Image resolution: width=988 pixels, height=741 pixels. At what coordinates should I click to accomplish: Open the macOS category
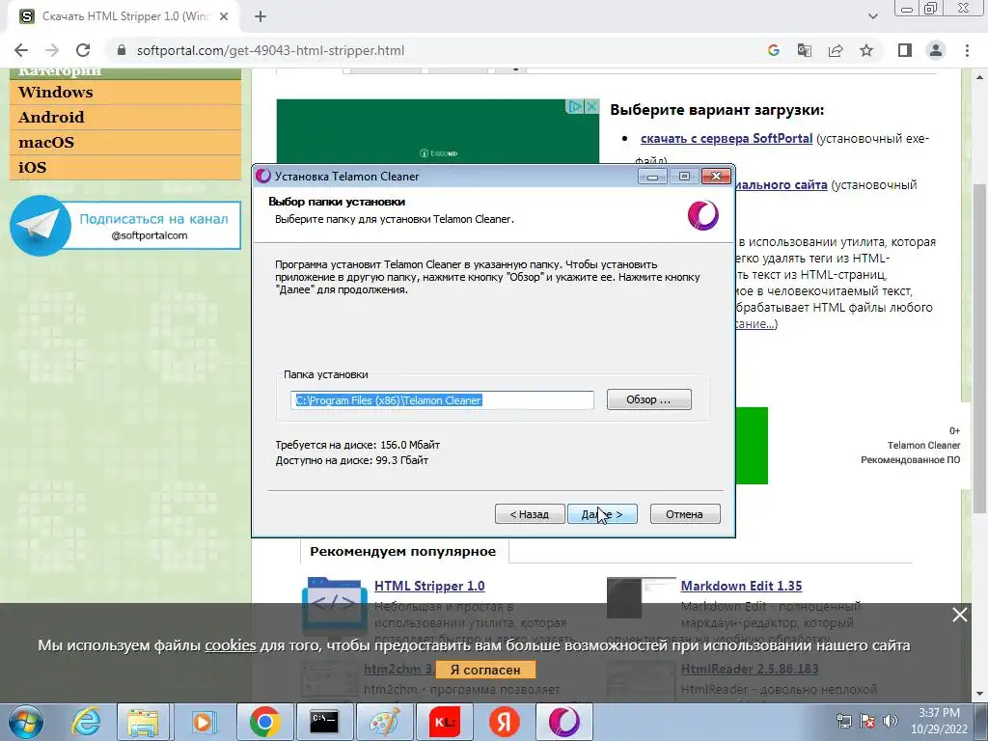pyautogui.click(x=125, y=143)
